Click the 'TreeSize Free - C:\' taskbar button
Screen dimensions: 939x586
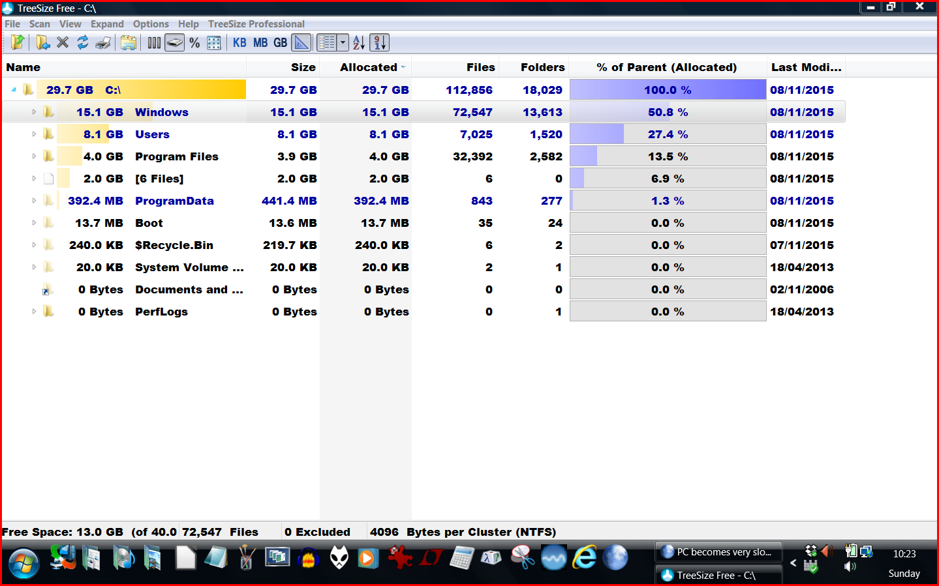pos(718,576)
